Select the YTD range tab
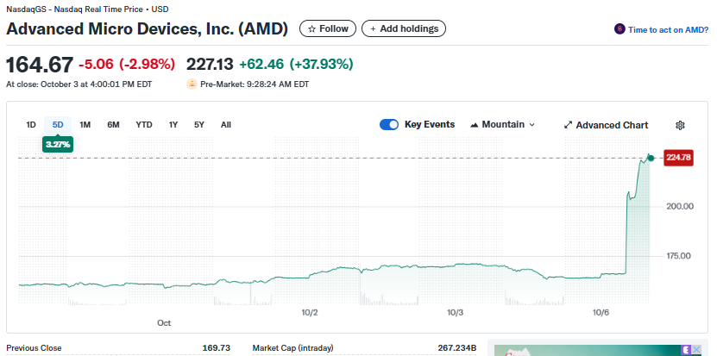 point(144,125)
